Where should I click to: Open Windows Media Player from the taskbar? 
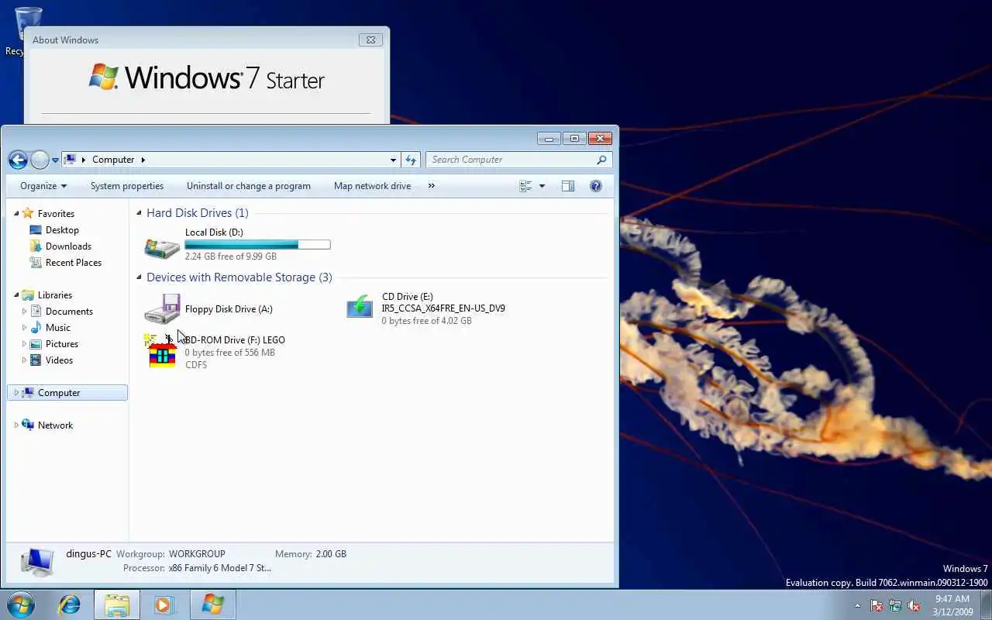(164, 604)
